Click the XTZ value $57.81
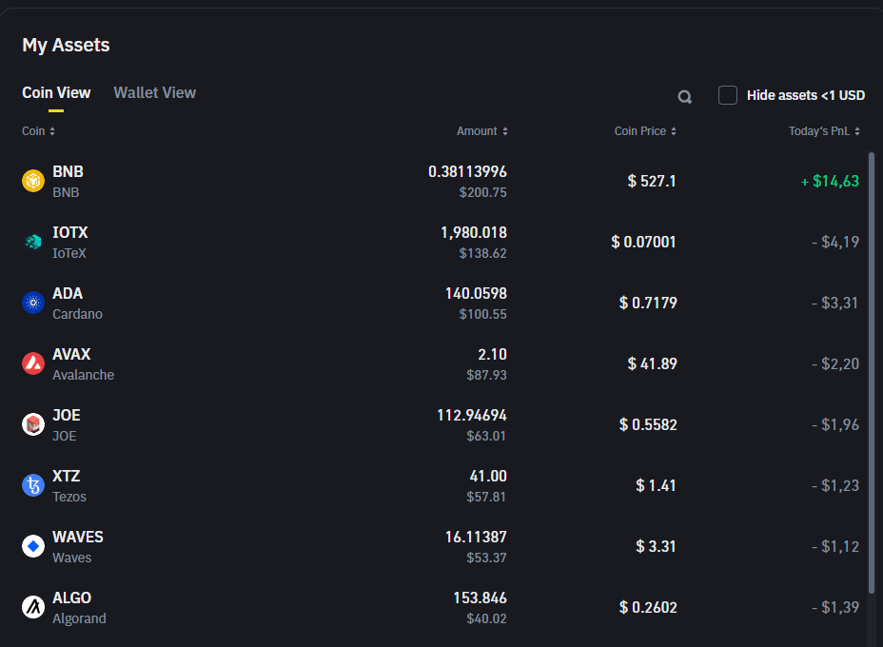The height and width of the screenshot is (647, 883). coord(486,497)
